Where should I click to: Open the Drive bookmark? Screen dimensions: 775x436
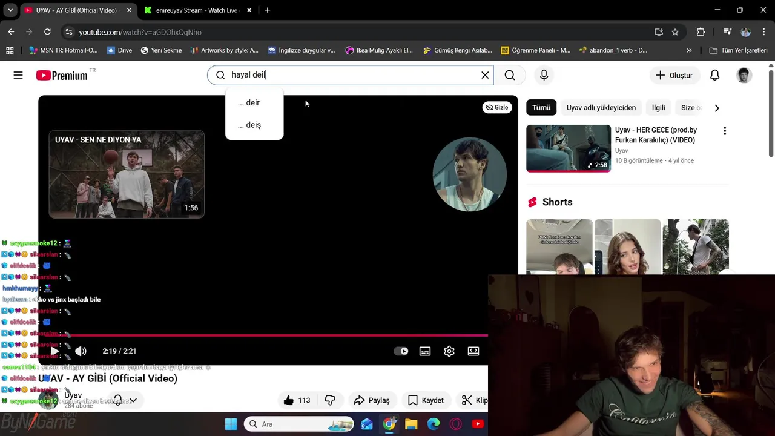point(119,50)
